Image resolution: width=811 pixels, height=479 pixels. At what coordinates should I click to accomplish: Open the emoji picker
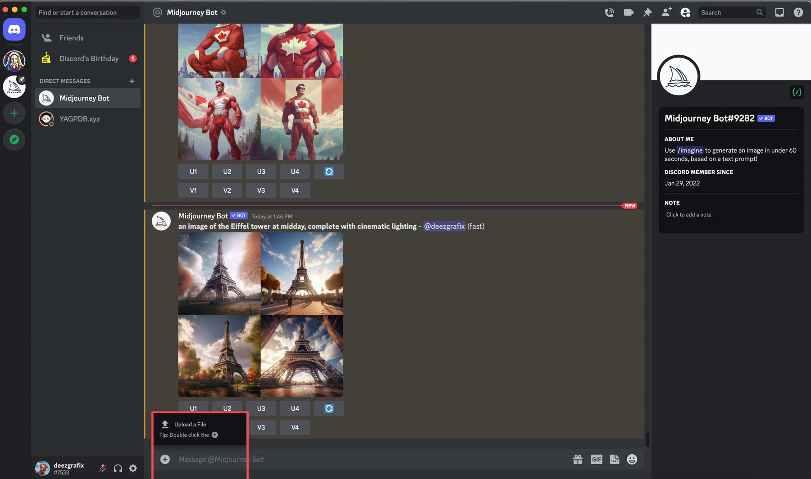click(x=632, y=459)
